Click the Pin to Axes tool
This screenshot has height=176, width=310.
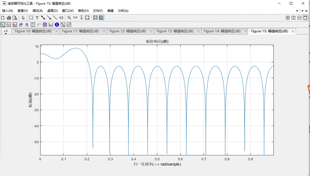pos(61,18)
